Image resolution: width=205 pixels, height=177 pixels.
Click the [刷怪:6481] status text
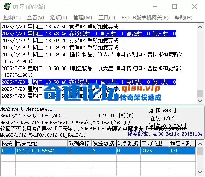tap(162, 111)
